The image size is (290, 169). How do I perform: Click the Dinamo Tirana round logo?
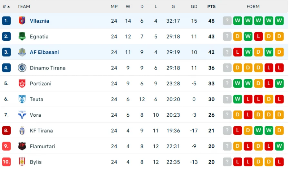pos(22,68)
